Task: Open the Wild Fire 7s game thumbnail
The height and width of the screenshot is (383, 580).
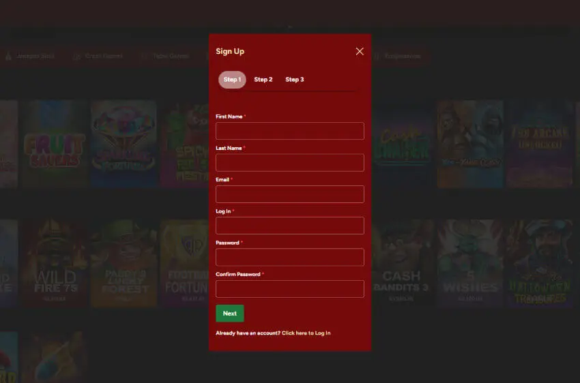Action: [x=55, y=263]
